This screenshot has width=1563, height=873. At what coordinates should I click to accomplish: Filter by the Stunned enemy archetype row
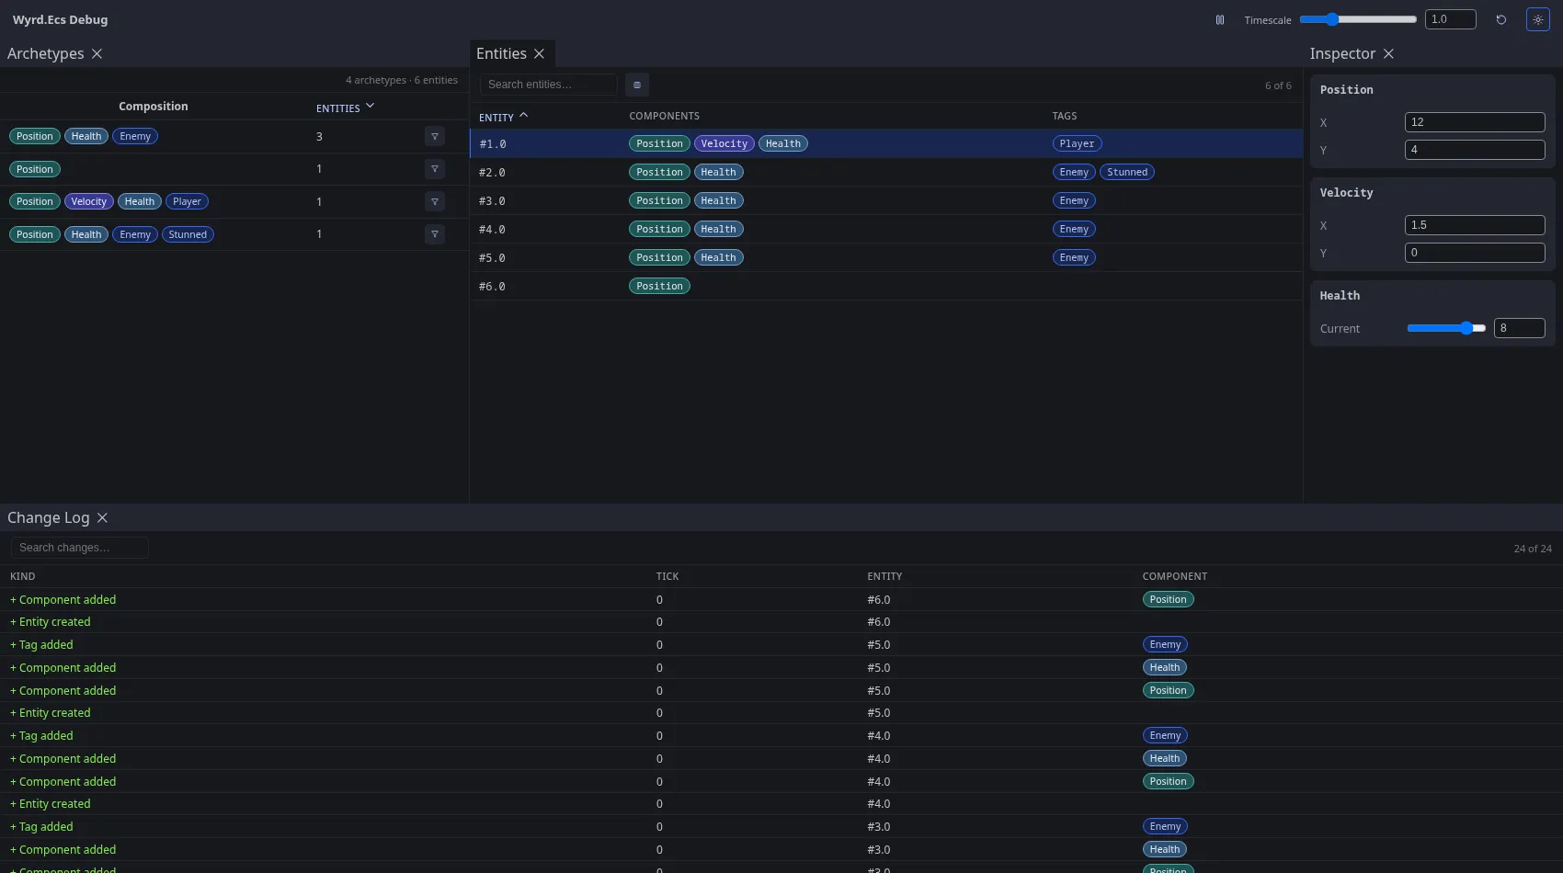(x=435, y=234)
